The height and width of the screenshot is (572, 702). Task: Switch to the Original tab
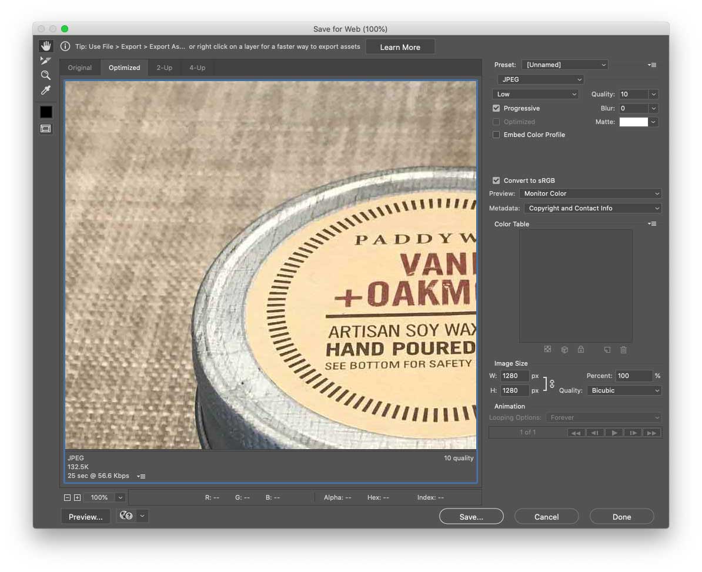(x=80, y=68)
